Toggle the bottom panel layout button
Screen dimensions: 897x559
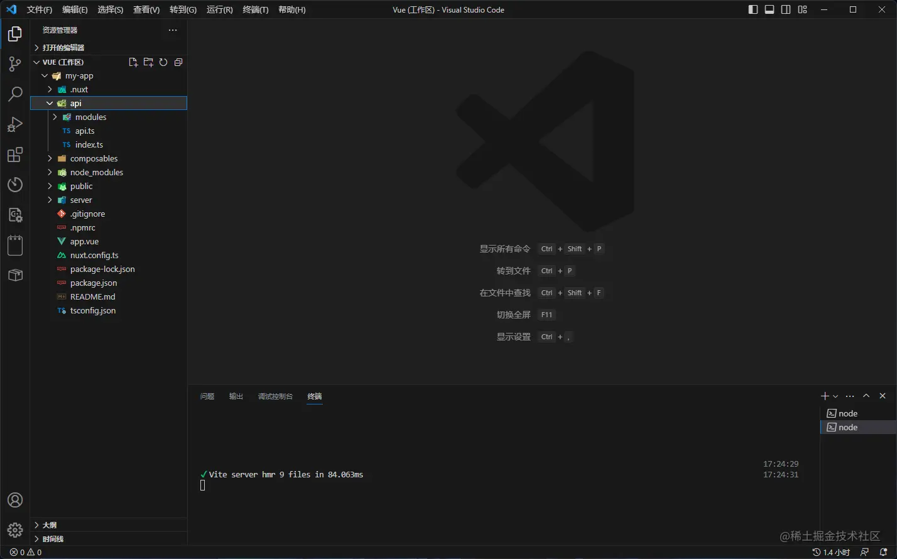point(769,9)
